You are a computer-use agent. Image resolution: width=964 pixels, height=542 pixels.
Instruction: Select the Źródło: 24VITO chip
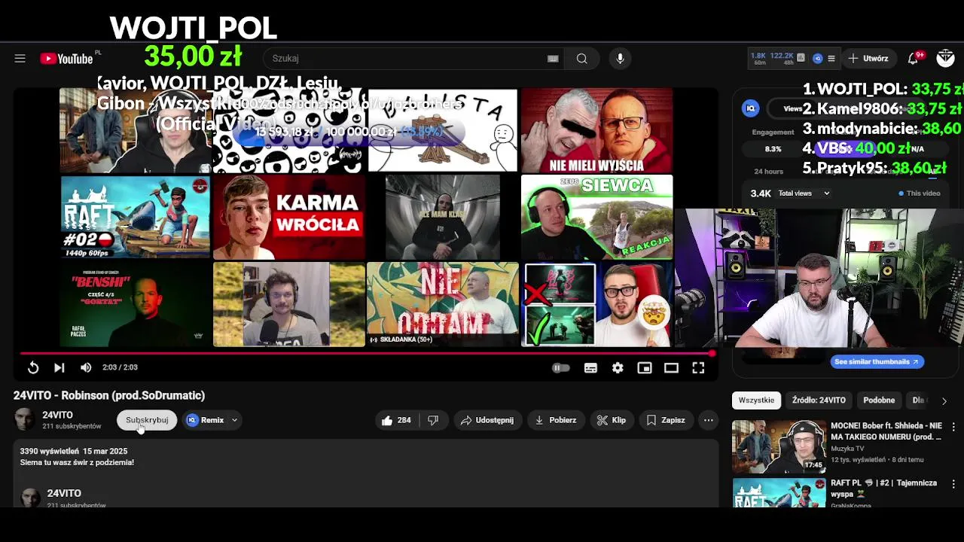tap(819, 400)
